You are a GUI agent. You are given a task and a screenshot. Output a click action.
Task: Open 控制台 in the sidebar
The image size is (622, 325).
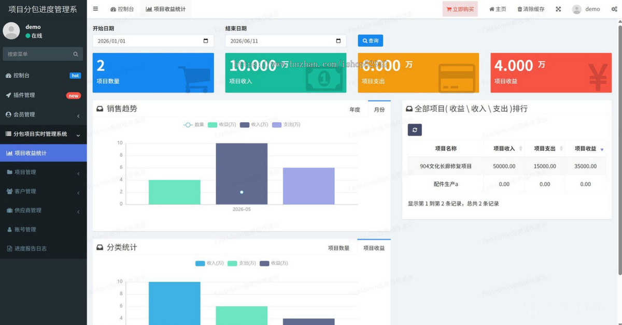44,76
